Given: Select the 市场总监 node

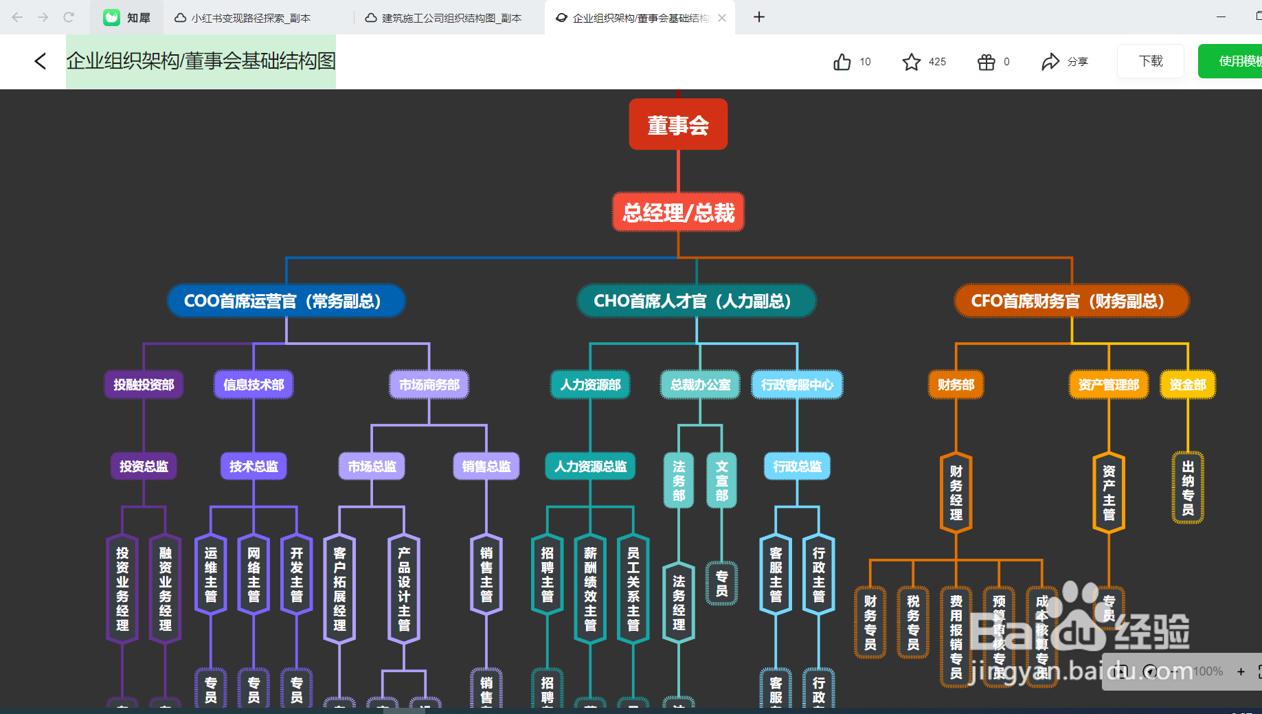Looking at the screenshot, I should 372,466.
